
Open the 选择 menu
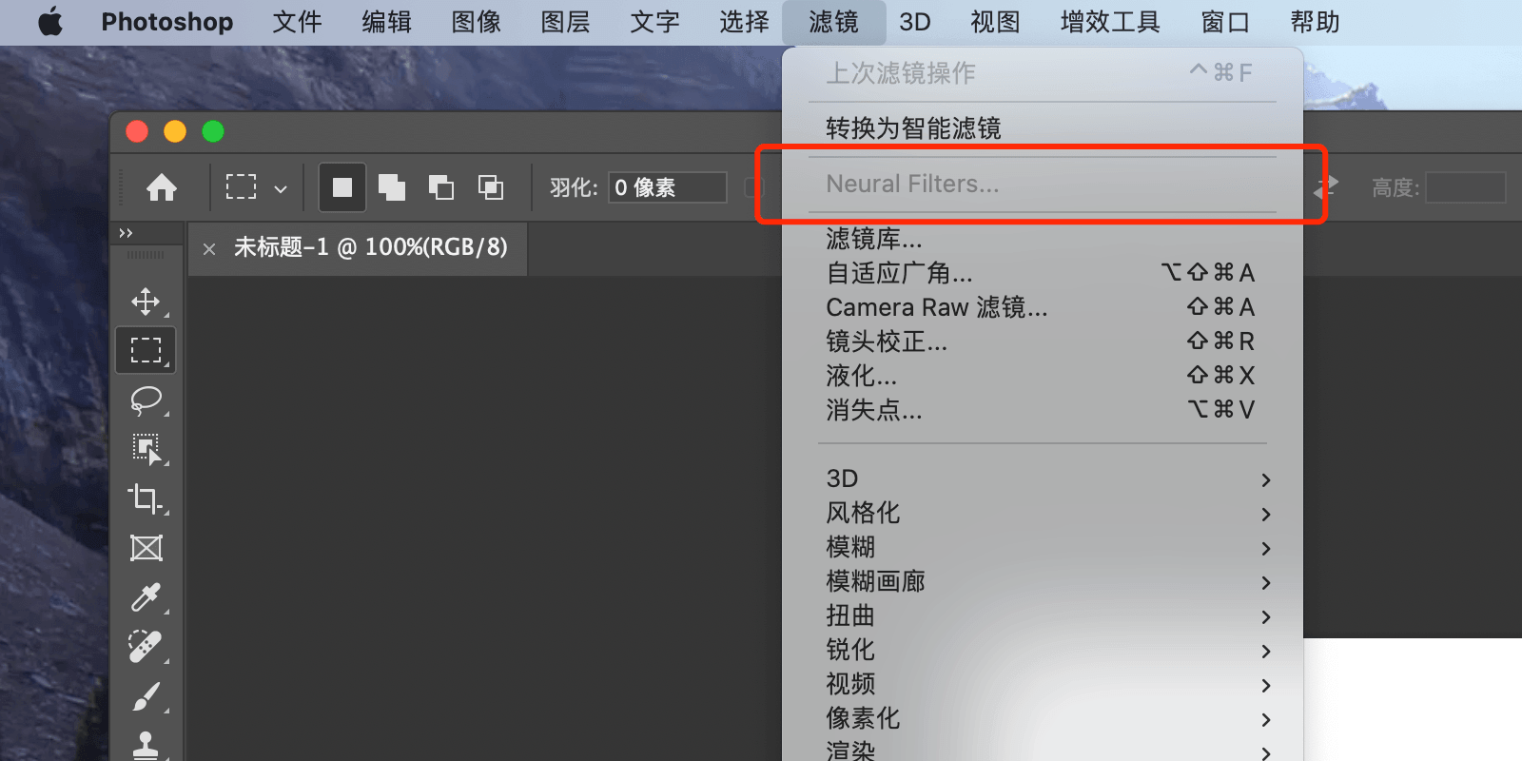tap(745, 22)
